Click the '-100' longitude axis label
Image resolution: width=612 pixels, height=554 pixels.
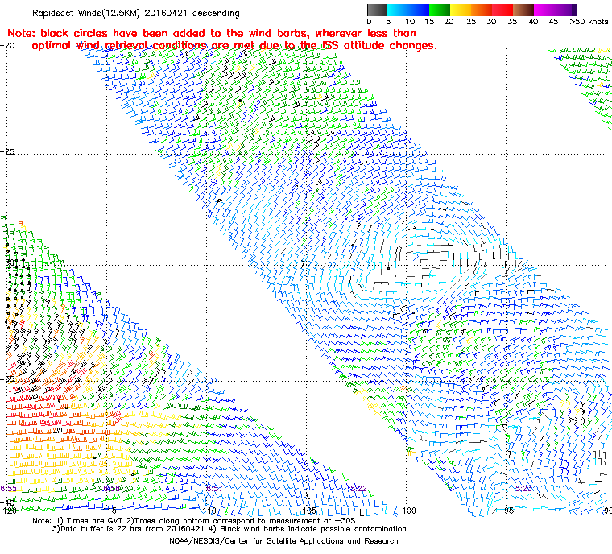tap(406, 511)
